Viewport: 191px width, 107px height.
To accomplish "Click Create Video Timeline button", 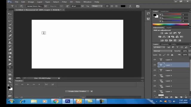I will [77, 91].
